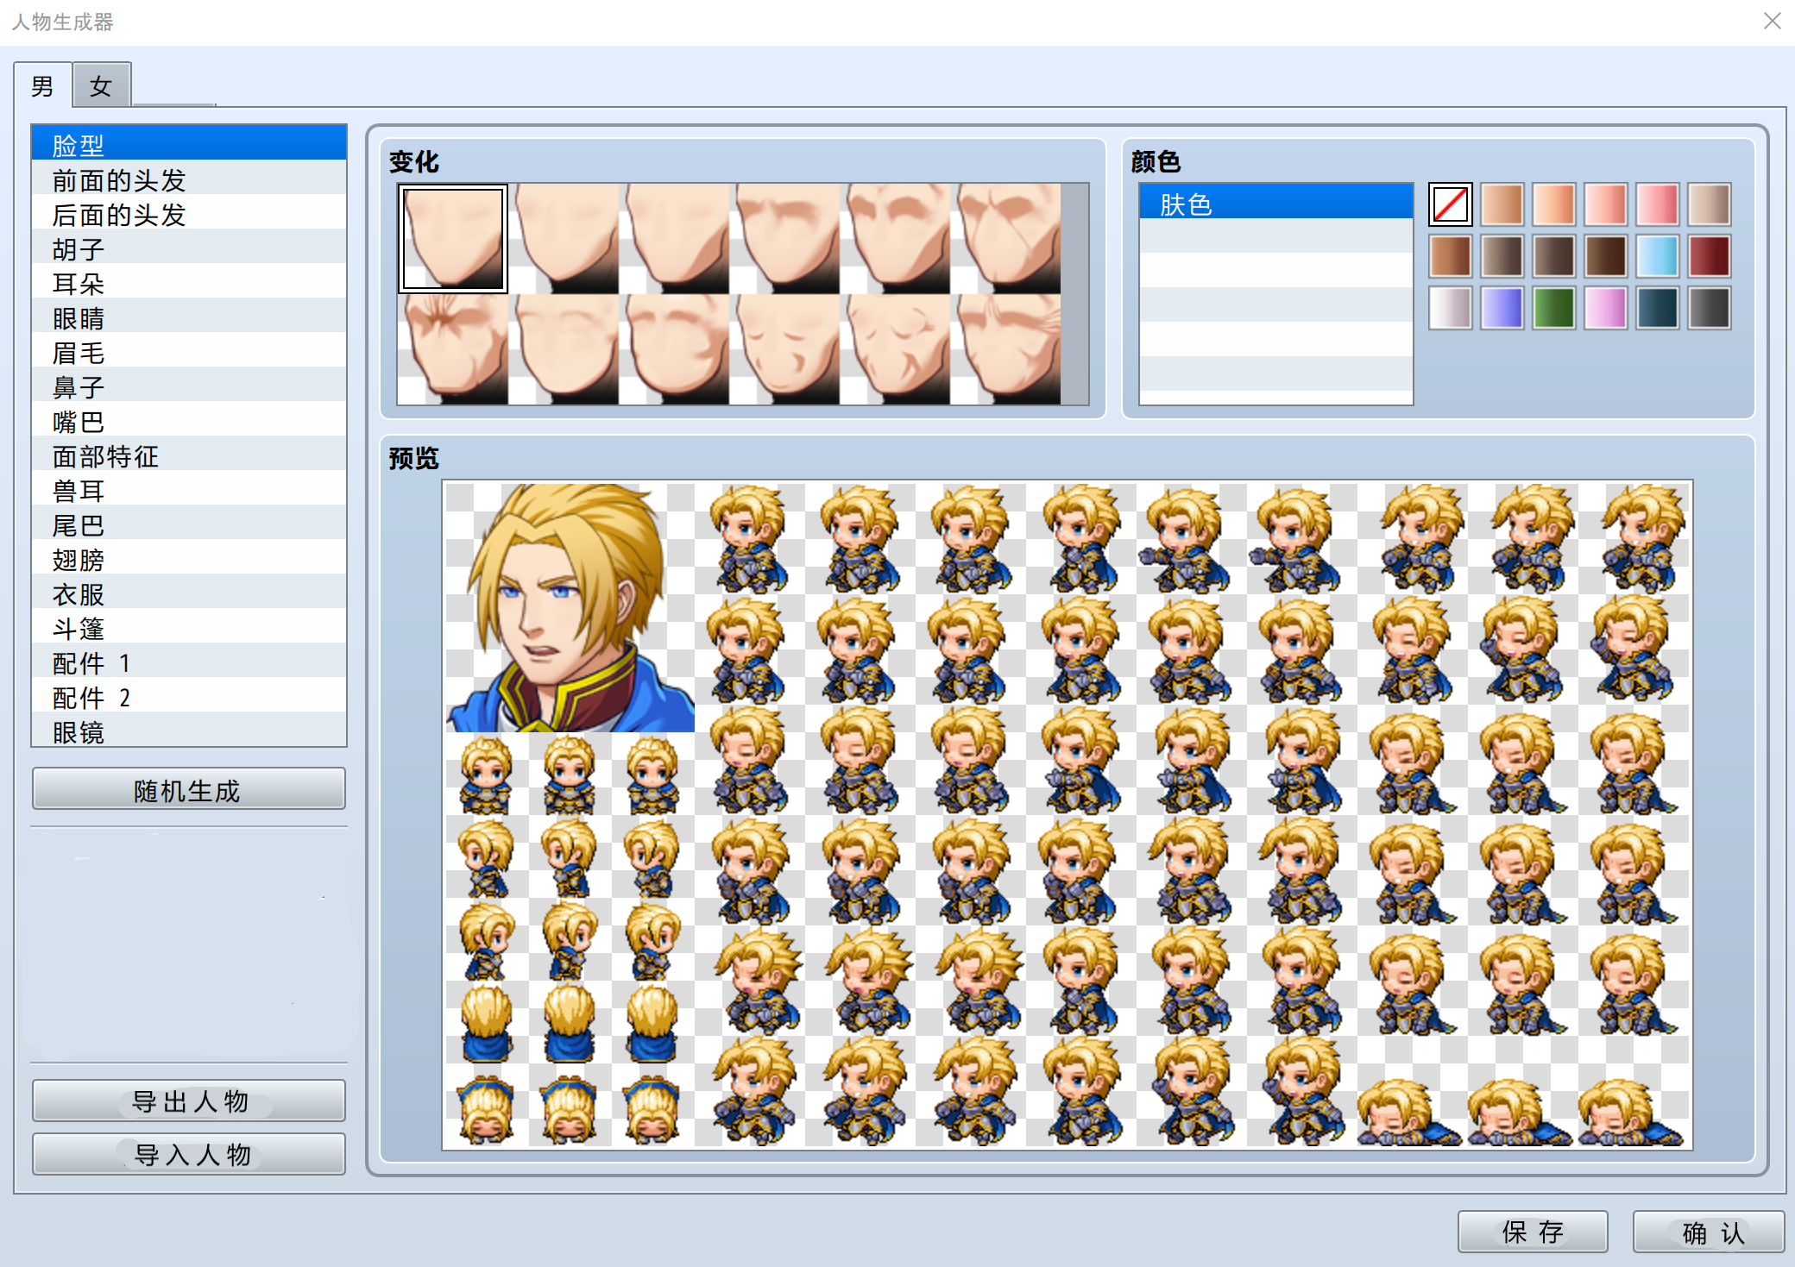Open the 兽耳 part category

point(189,491)
